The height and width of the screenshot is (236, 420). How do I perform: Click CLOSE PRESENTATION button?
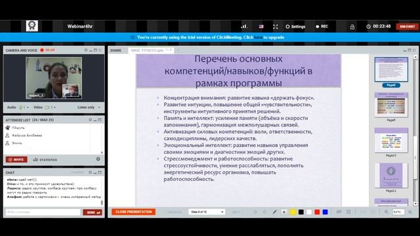[134, 212]
